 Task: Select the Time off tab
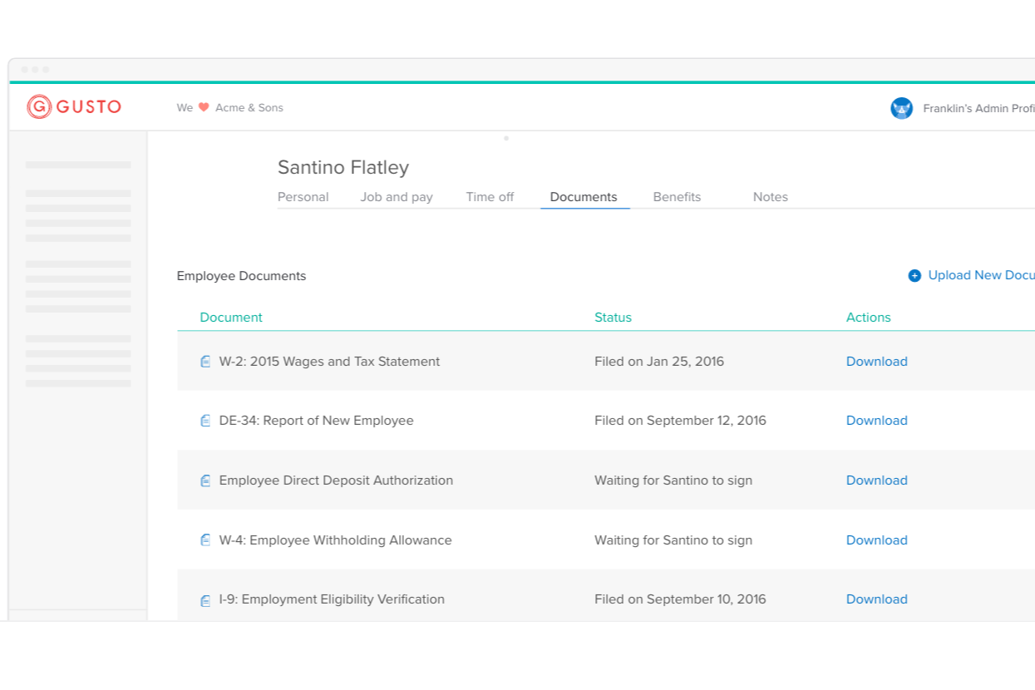(490, 197)
